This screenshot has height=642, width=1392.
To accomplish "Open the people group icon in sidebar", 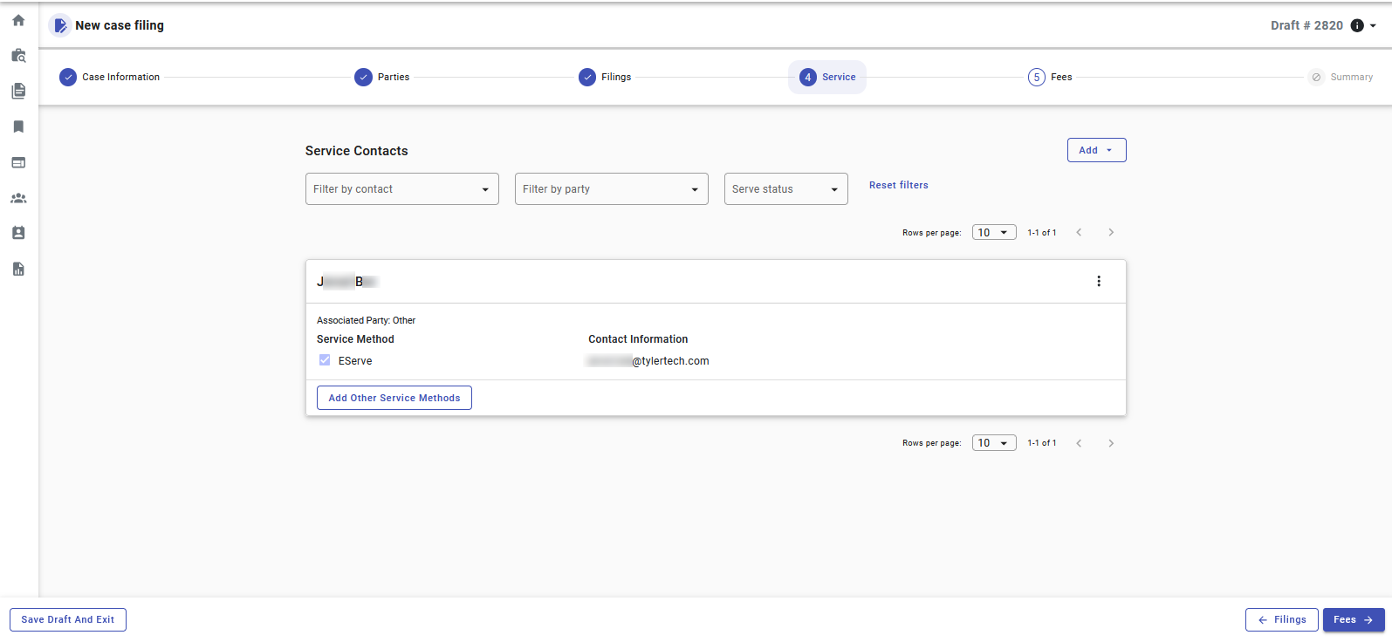I will click(18, 198).
